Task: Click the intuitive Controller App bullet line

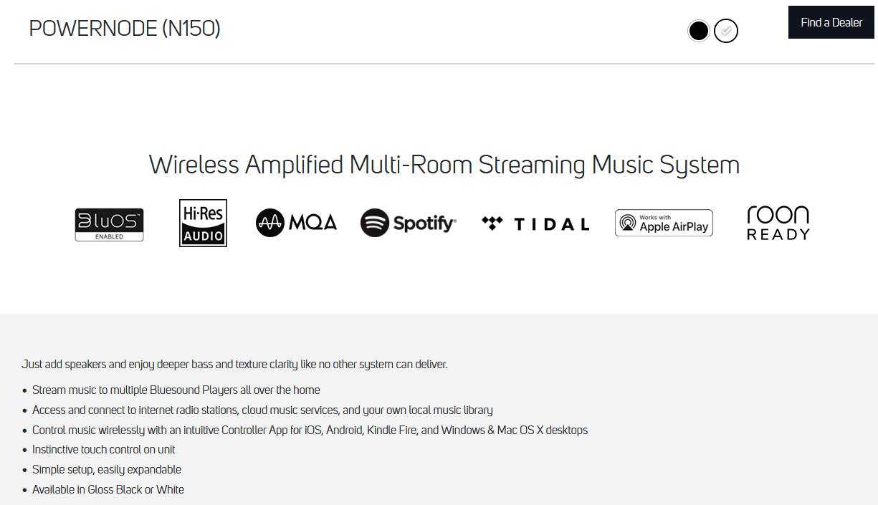Action: click(x=310, y=430)
